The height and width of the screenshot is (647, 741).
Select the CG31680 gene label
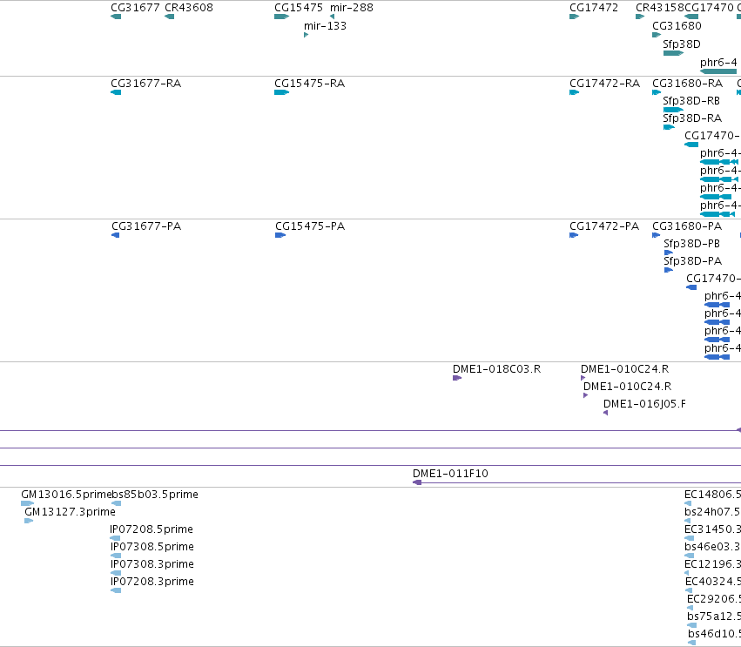[677, 26]
